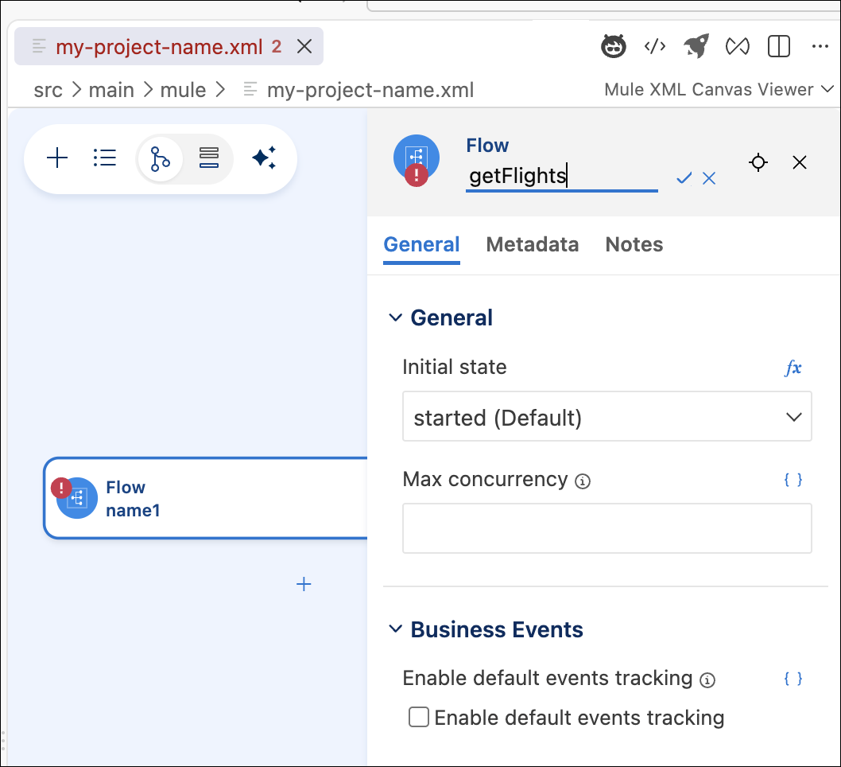Check Enable default events tracking checkbox

(418, 717)
